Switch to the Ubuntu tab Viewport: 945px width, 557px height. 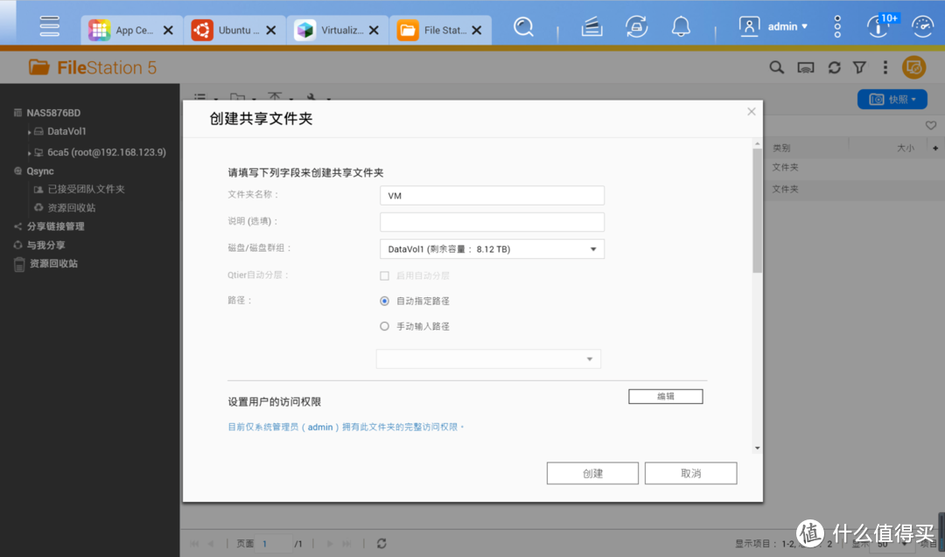[226, 30]
